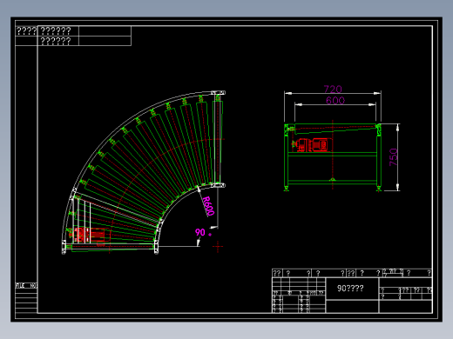
Task: Click the top-right bracket of the curved conveyor
Action: coord(219,93)
